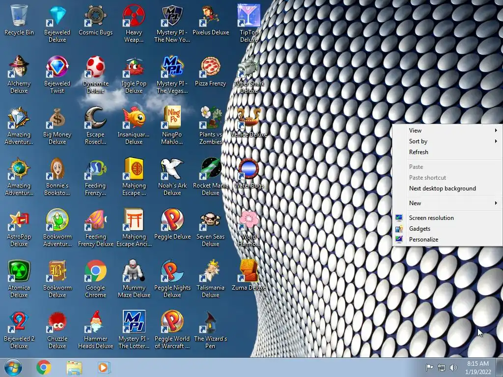This screenshot has width=503, height=377.
Task: Select Next desktop background
Action: coord(447,188)
